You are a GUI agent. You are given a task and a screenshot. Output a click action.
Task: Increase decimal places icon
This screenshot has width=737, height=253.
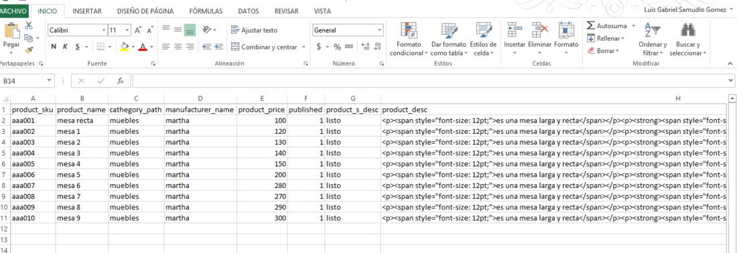pyautogui.click(x=365, y=46)
